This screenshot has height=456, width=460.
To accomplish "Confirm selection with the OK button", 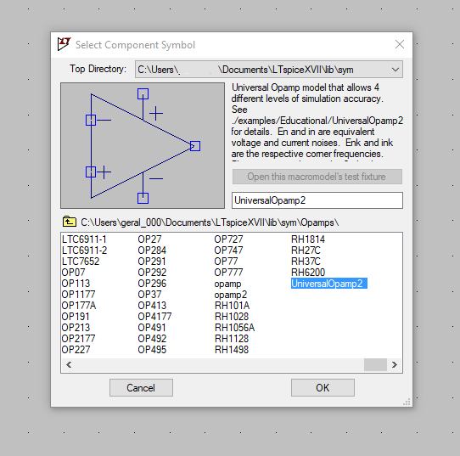I will (323, 387).
